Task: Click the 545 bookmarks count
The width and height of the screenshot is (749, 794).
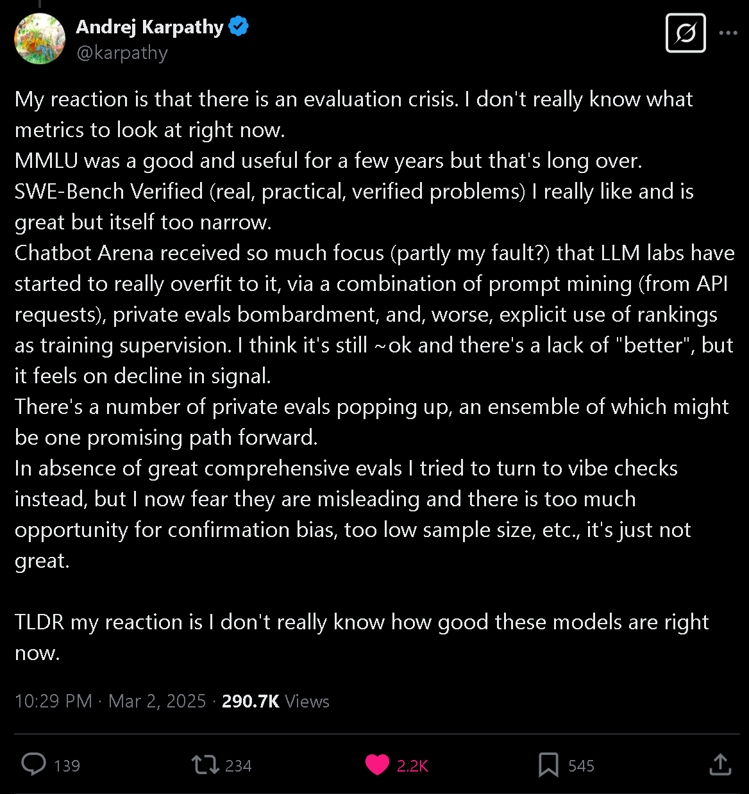Action: point(581,766)
